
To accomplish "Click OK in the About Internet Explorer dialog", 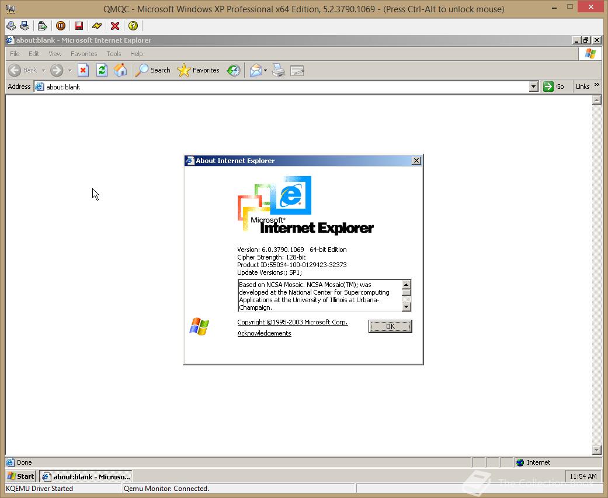I will pyautogui.click(x=390, y=326).
